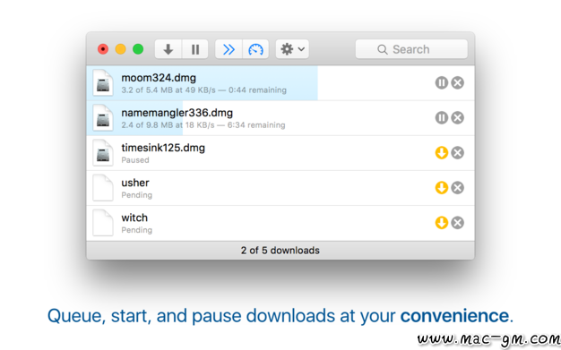Cancel the timesink125.dmg download
The width and height of the screenshot is (561, 350).
pos(458,153)
